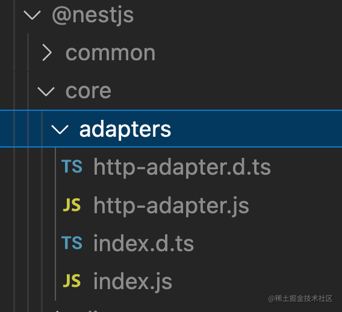
Task: Click the JS icon beside http-adapter.js
Action: coord(72,205)
